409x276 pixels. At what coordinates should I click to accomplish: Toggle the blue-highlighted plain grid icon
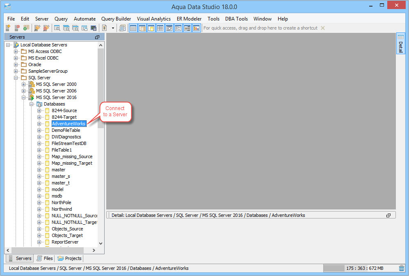[160, 28]
